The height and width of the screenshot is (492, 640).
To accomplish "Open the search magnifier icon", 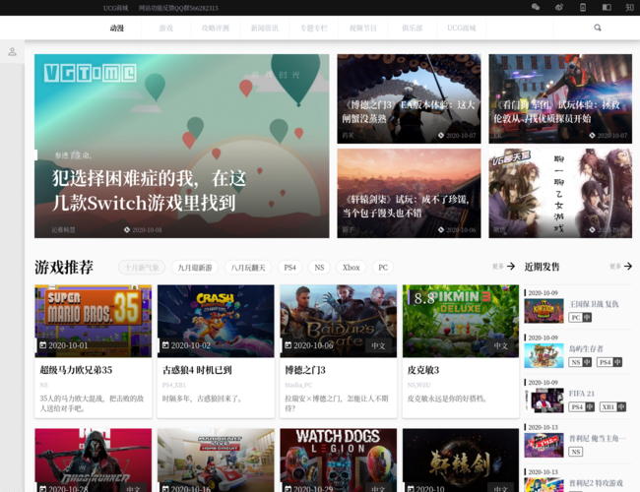I will pyautogui.click(x=598, y=28).
